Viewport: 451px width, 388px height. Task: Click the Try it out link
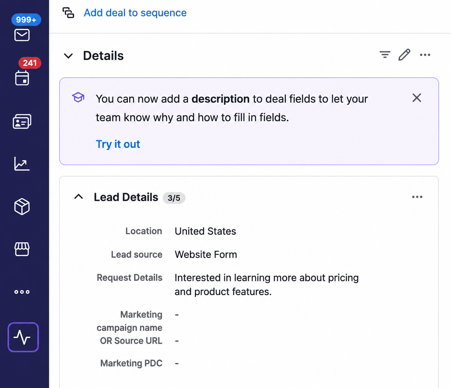click(x=118, y=144)
